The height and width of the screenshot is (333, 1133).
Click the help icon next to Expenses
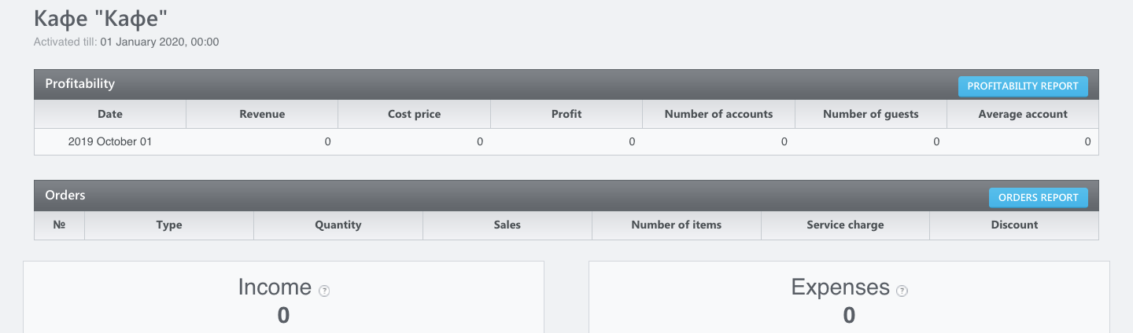(902, 291)
